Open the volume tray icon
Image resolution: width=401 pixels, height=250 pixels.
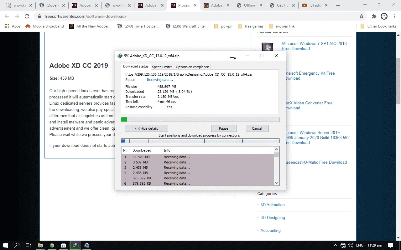click(351, 245)
